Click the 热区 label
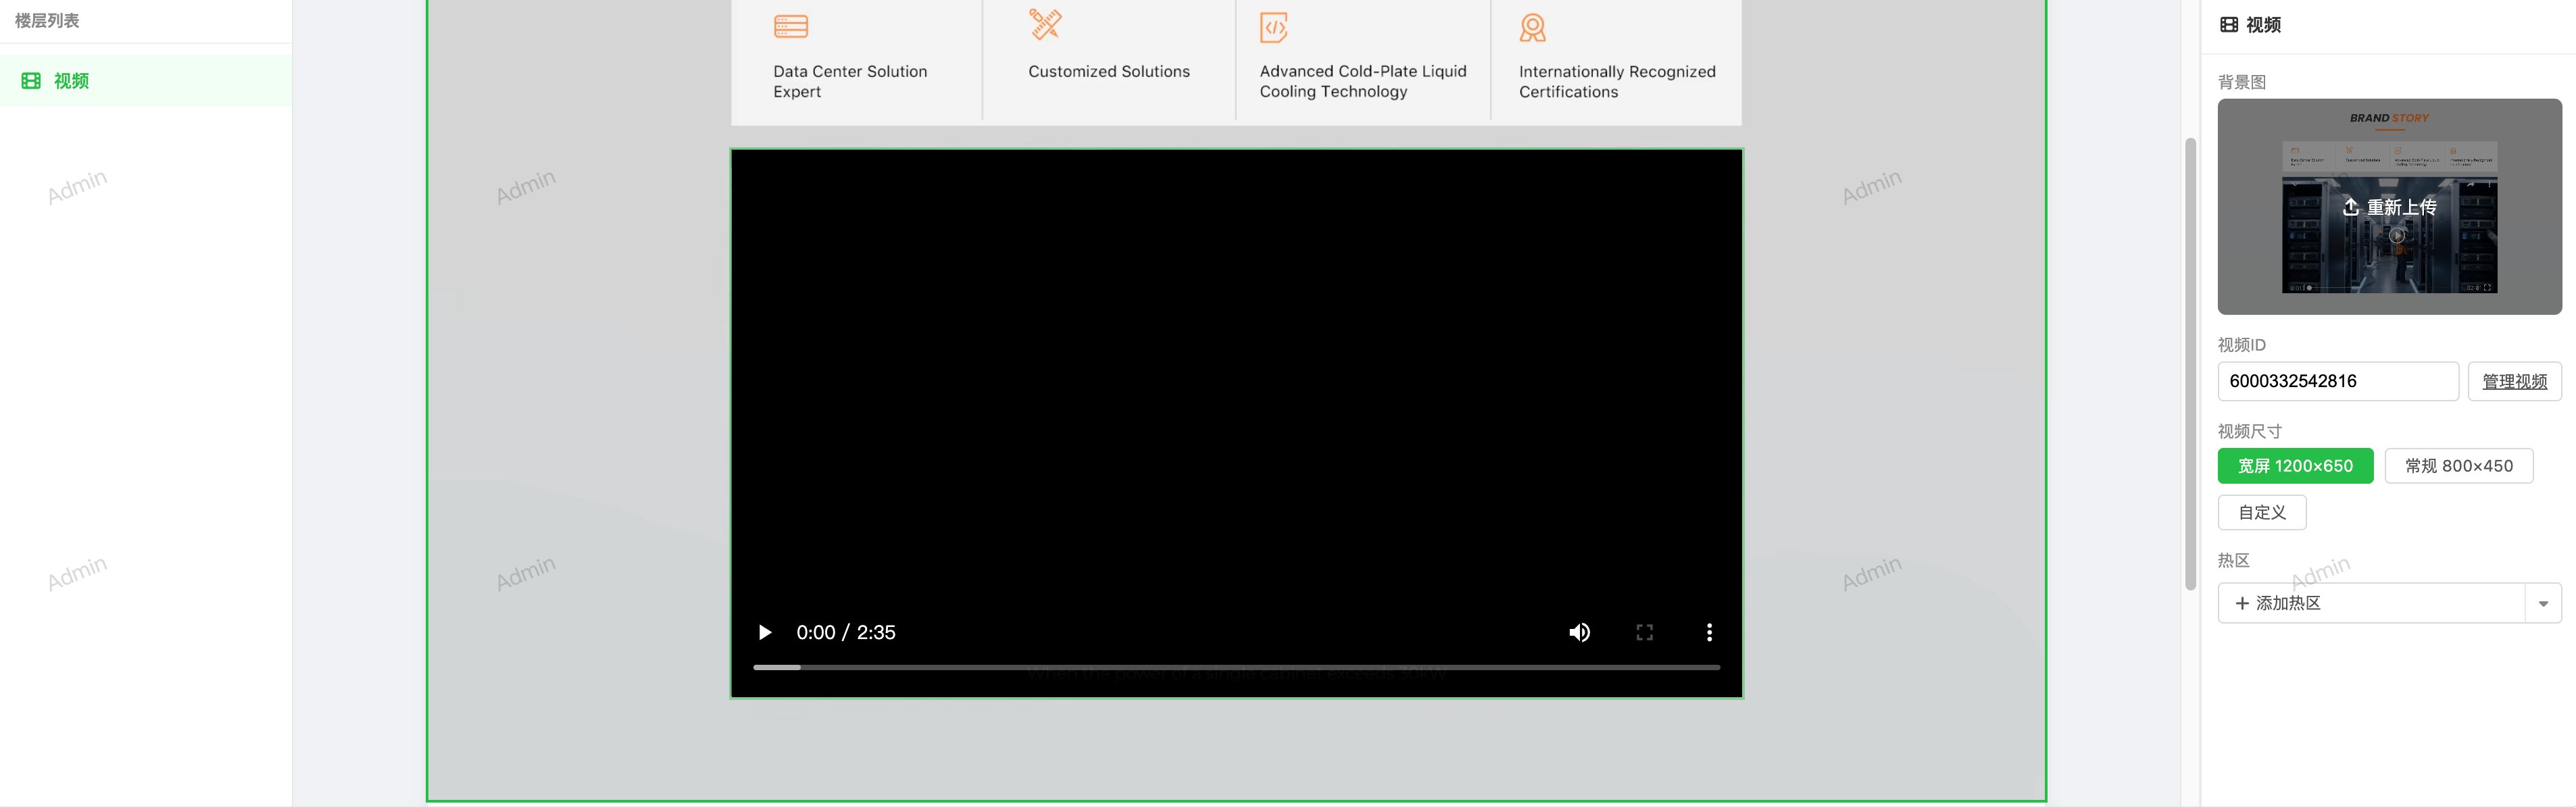Image resolution: width=2576 pixels, height=808 pixels. click(2233, 560)
